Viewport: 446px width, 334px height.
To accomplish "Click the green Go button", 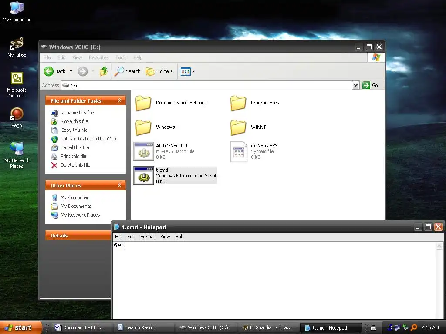I will click(x=370, y=85).
